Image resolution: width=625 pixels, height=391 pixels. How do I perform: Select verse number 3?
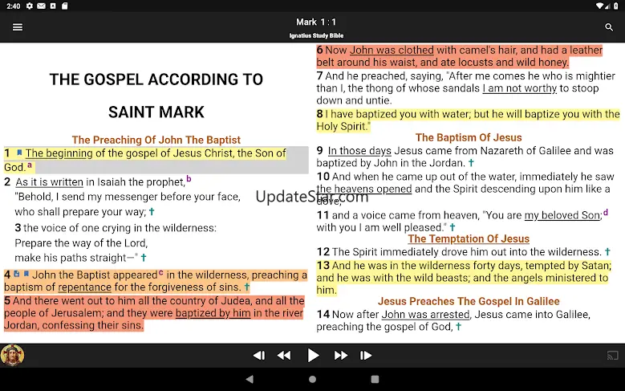[18, 228]
